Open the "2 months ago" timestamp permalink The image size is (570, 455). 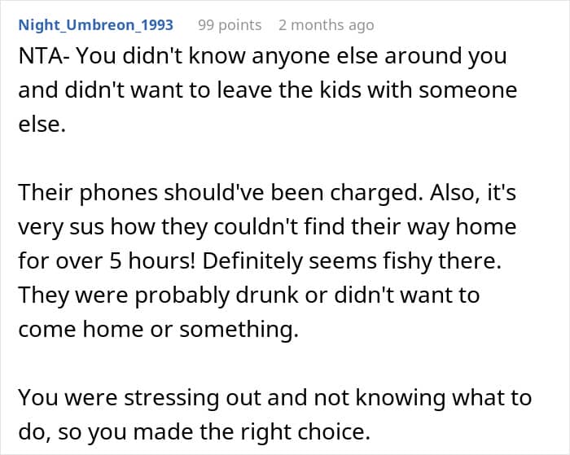coord(326,25)
